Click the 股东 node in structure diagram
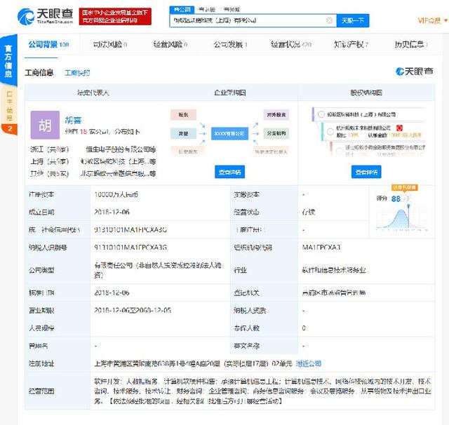Viewport: 449px width, 425px height. pyautogui.click(x=184, y=114)
